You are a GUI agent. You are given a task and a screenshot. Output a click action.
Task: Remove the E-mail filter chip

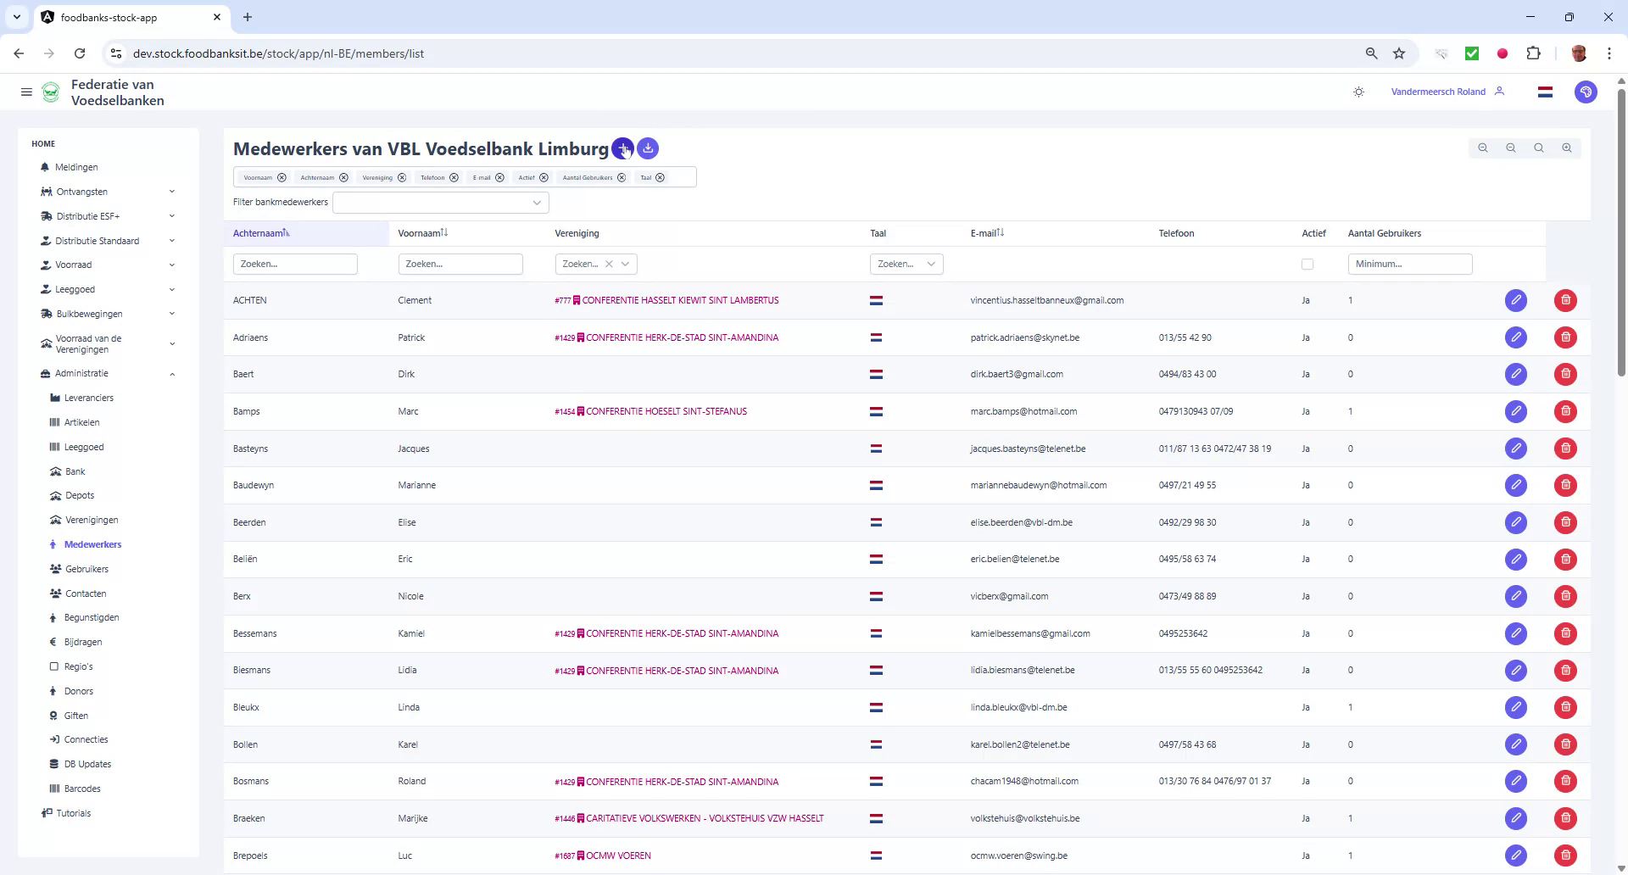click(499, 177)
